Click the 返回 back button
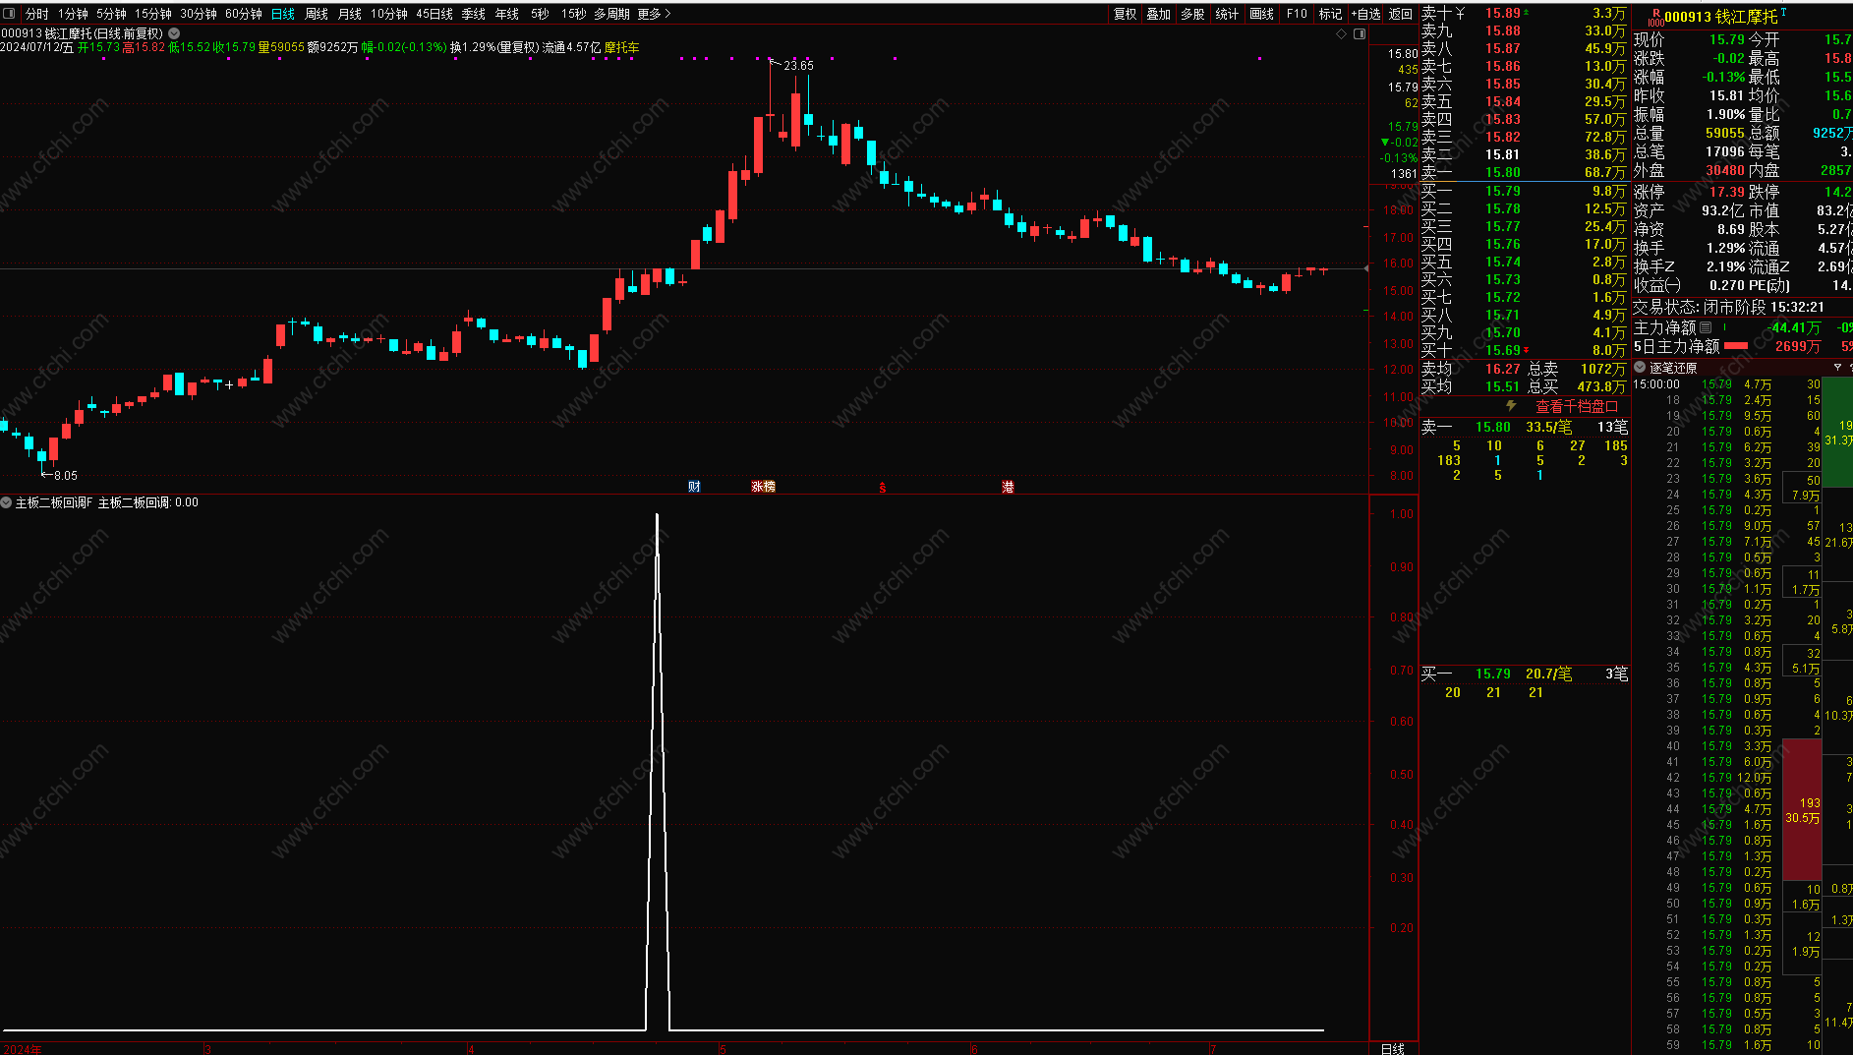This screenshot has width=1853, height=1055. click(1401, 14)
